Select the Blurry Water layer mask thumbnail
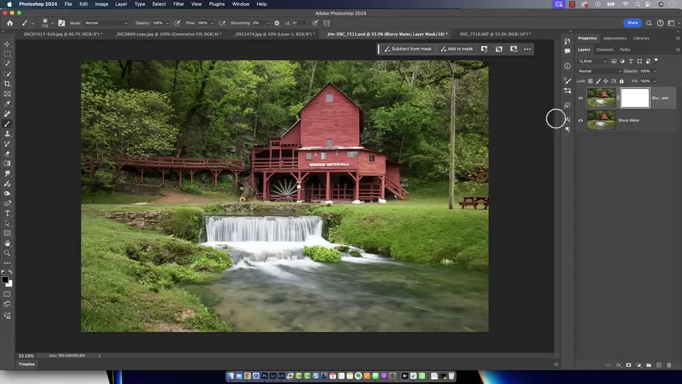This screenshot has width=682, height=384. pos(635,98)
